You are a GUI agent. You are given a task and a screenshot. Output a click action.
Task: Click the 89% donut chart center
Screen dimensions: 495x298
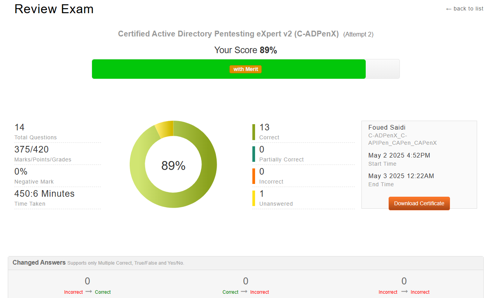tap(173, 165)
